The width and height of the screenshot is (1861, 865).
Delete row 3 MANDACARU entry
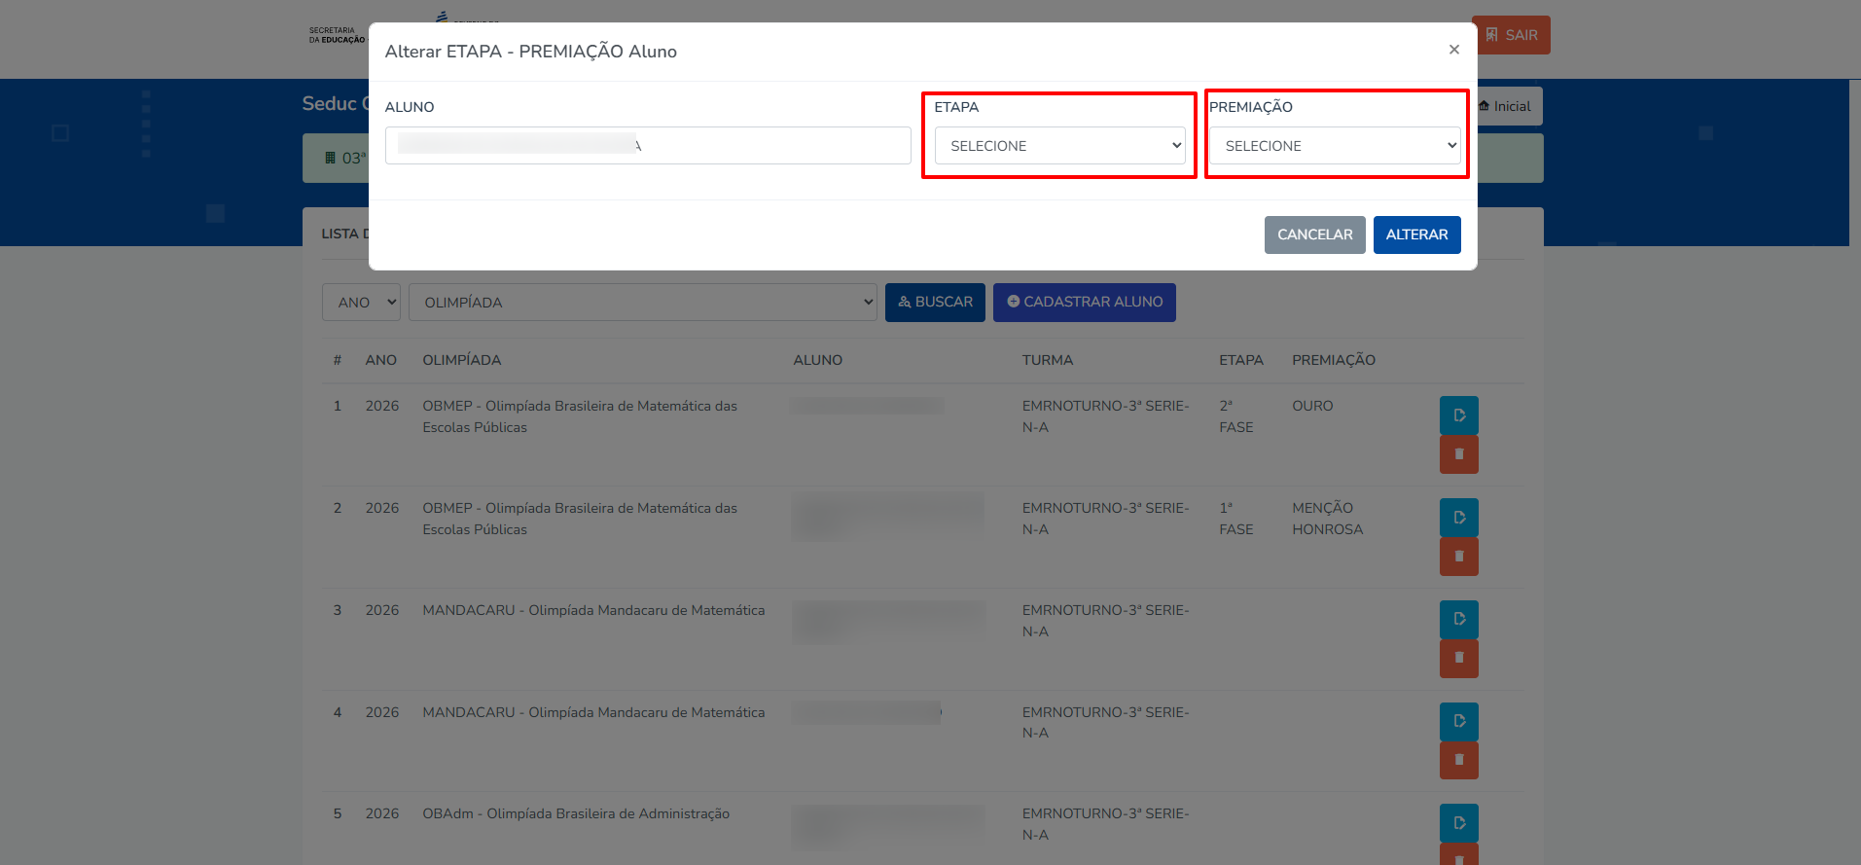click(1458, 659)
